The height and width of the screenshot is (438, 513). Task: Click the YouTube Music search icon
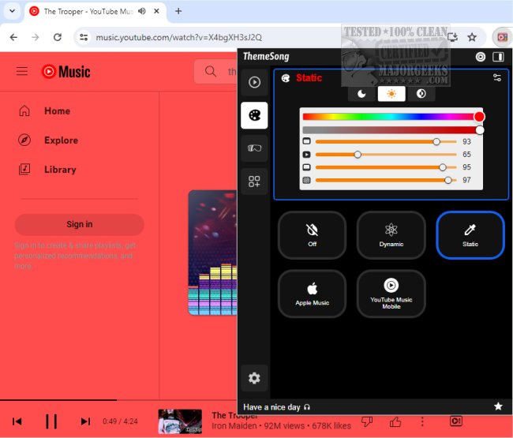pos(211,71)
